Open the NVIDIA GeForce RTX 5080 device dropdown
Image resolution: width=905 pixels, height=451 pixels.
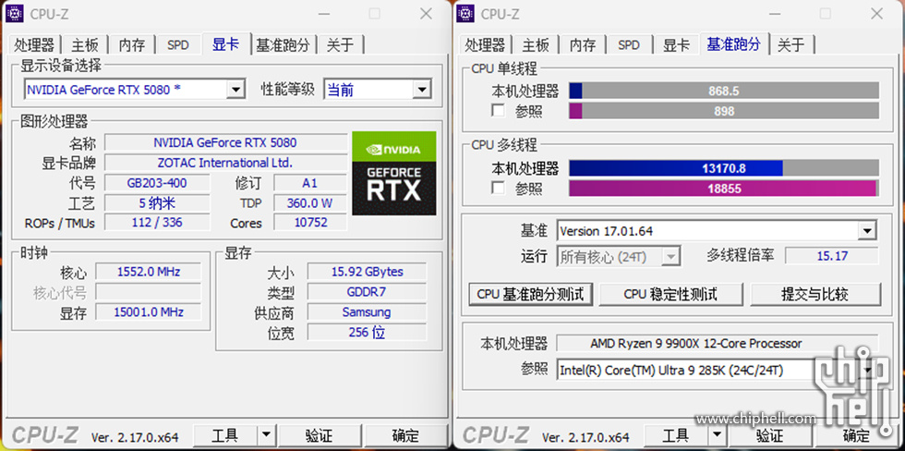pos(235,90)
